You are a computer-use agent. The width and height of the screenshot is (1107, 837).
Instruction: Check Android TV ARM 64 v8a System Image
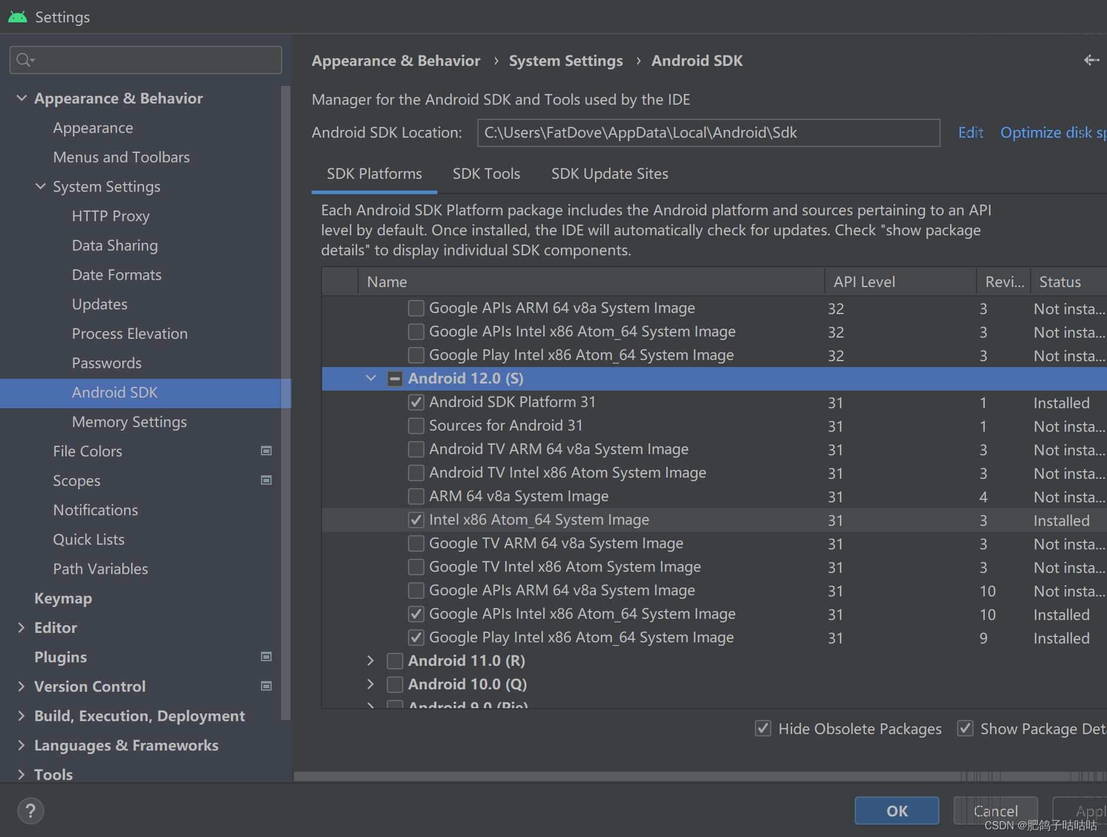point(416,449)
